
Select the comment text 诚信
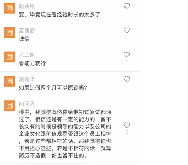click(x=24, y=39)
